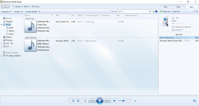Skip to the next track
Screen dimensions: 199x106
(107, 101)
